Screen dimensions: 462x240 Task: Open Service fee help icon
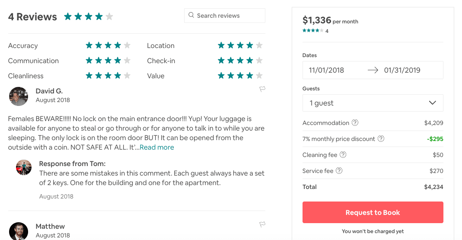pyautogui.click(x=339, y=170)
